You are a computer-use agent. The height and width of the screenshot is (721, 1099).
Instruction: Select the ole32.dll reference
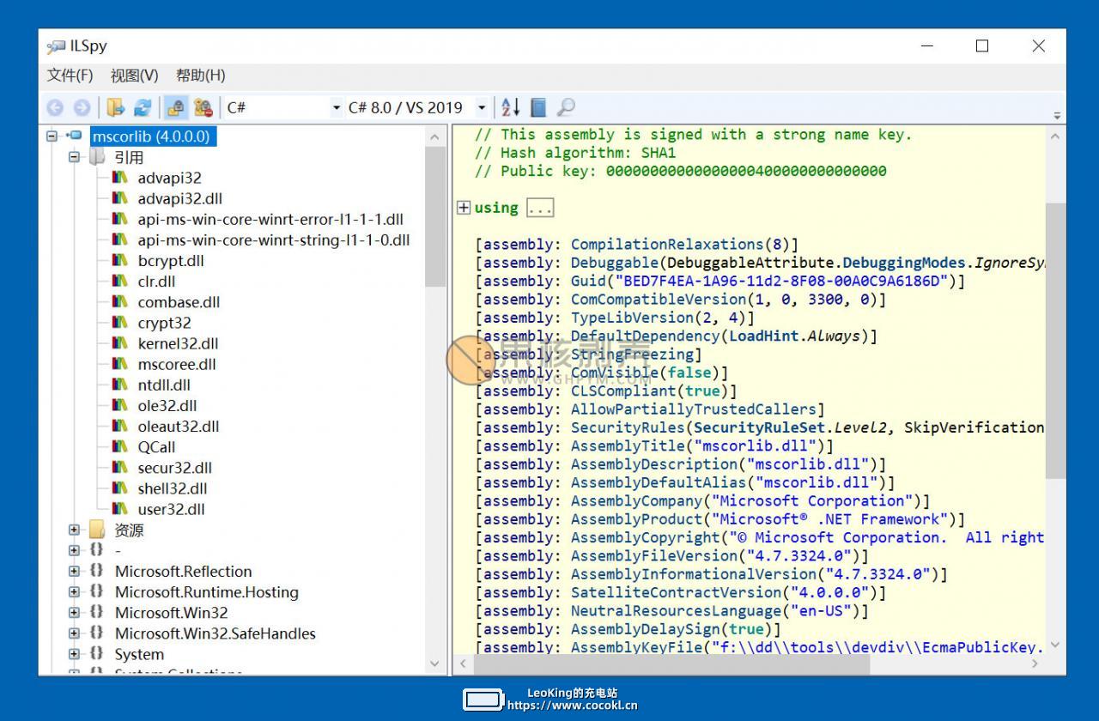coord(167,405)
